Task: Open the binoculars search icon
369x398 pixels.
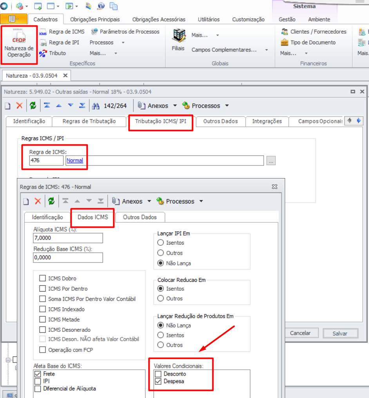Action: click(96, 106)
